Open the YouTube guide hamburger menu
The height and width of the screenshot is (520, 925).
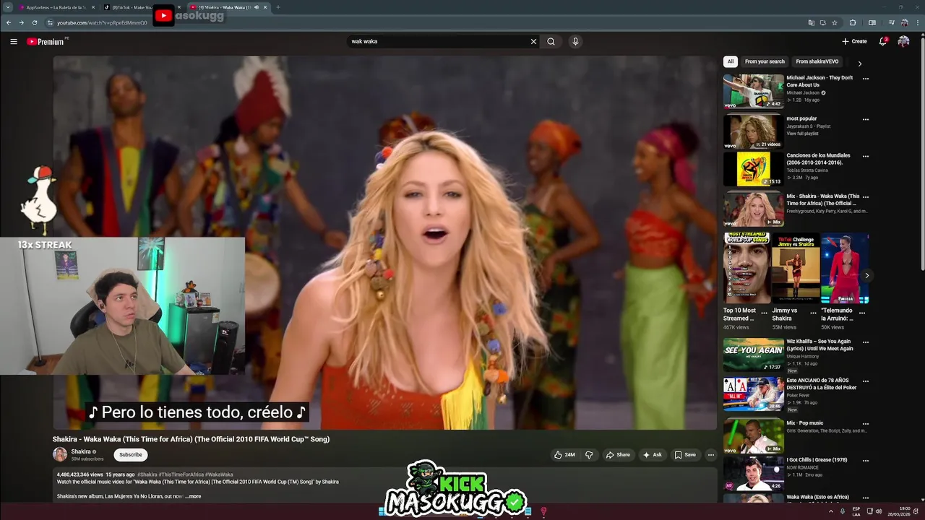pos(13,42)
